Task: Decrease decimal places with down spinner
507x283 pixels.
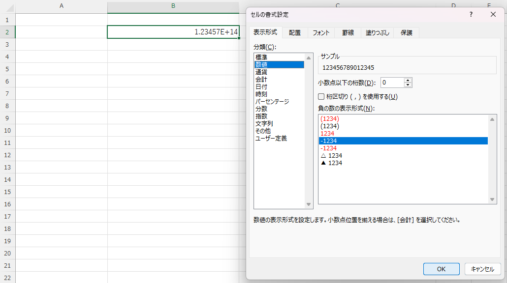Action: (x=408, y=85)
